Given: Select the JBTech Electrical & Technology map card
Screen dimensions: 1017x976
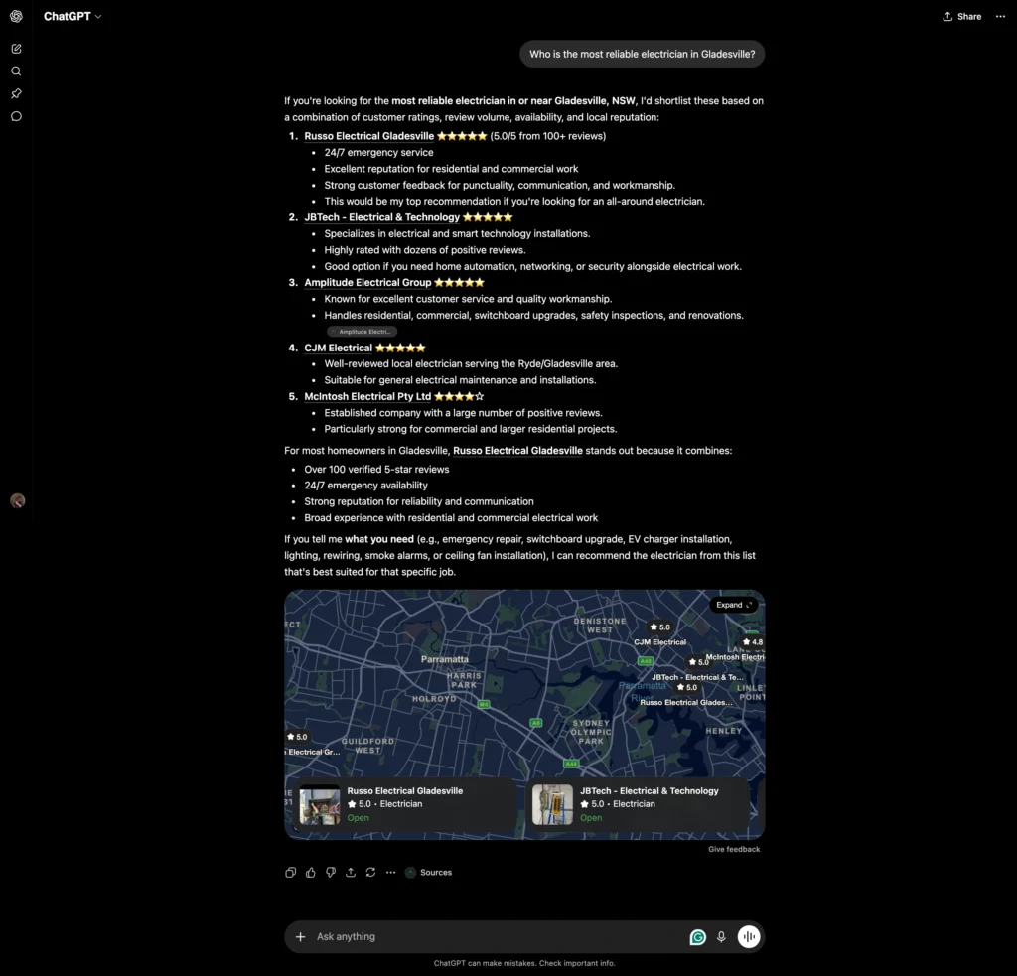Looking at the screenshot, I should (640, 804).
